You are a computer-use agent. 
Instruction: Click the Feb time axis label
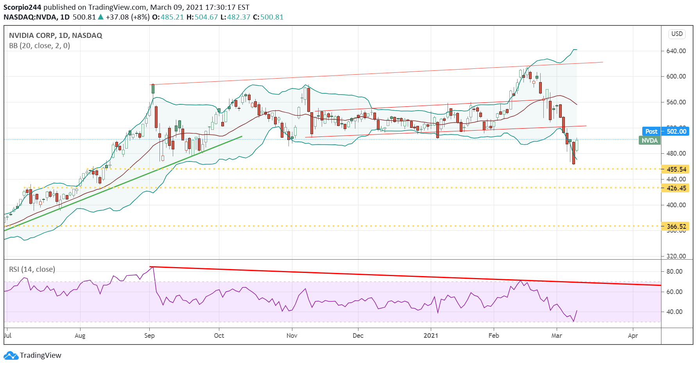[494, 335]
